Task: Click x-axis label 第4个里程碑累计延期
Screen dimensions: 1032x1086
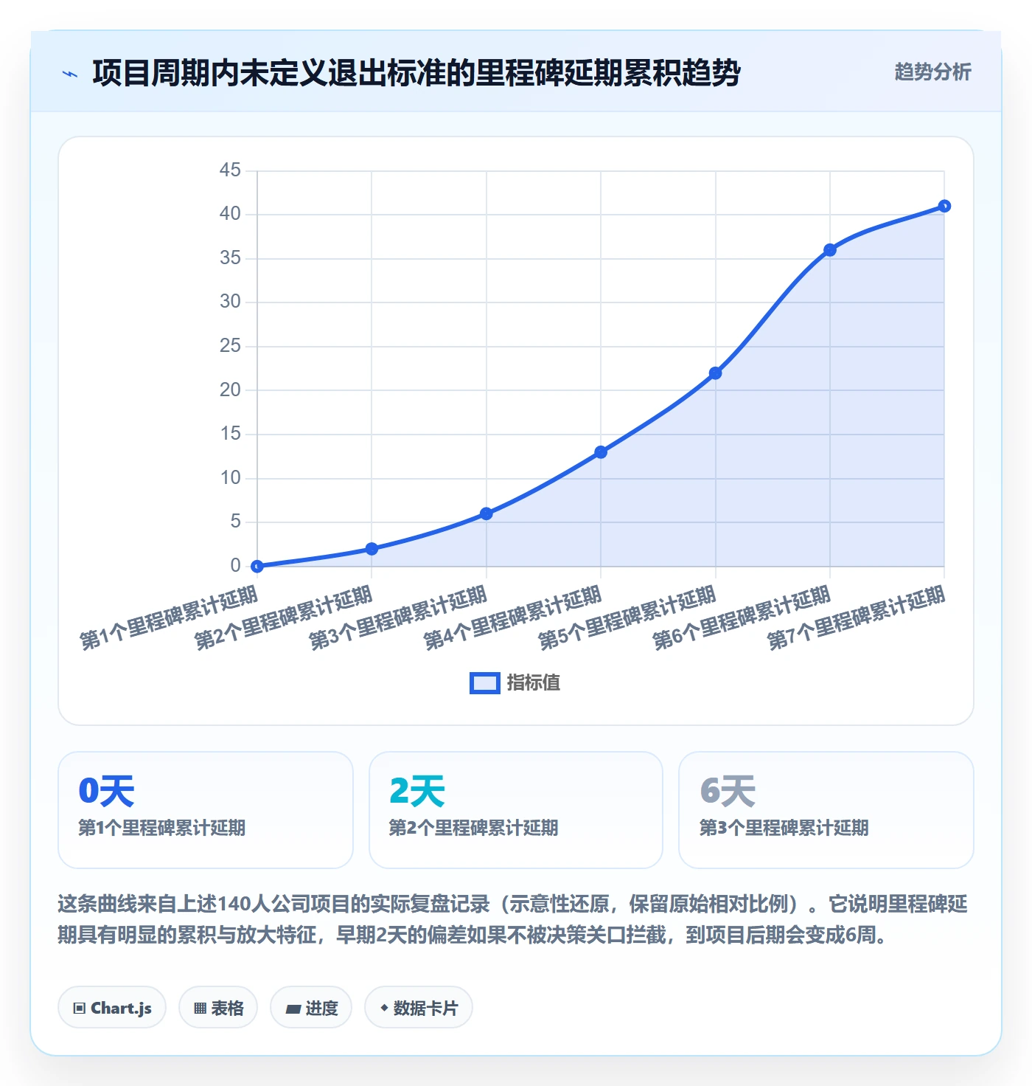Action: [x=513, y=618]
